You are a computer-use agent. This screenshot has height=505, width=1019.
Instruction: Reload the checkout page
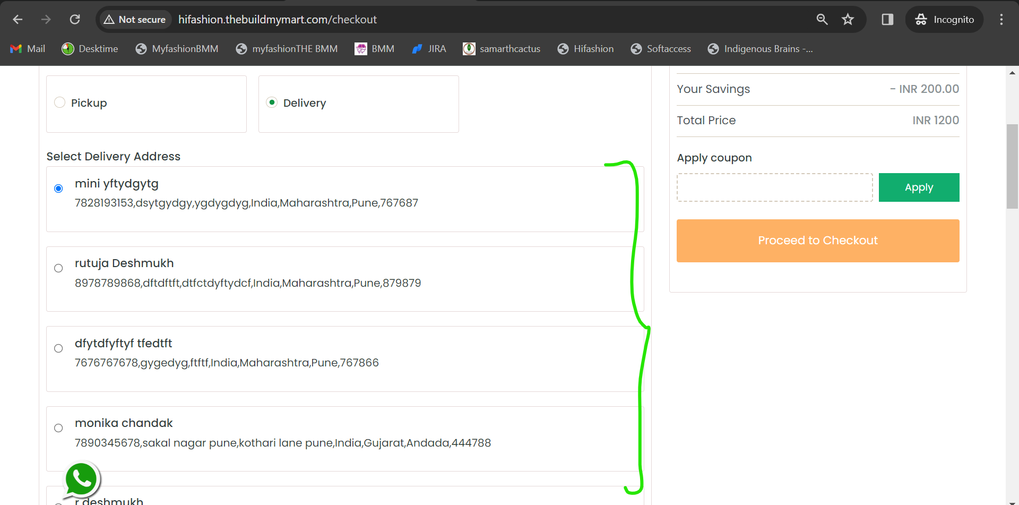click(75, 20)
